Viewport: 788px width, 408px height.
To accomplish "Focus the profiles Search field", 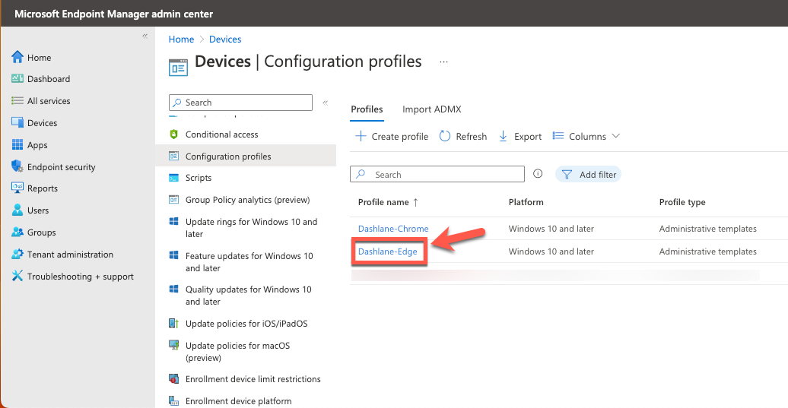I will click(437, 174).
